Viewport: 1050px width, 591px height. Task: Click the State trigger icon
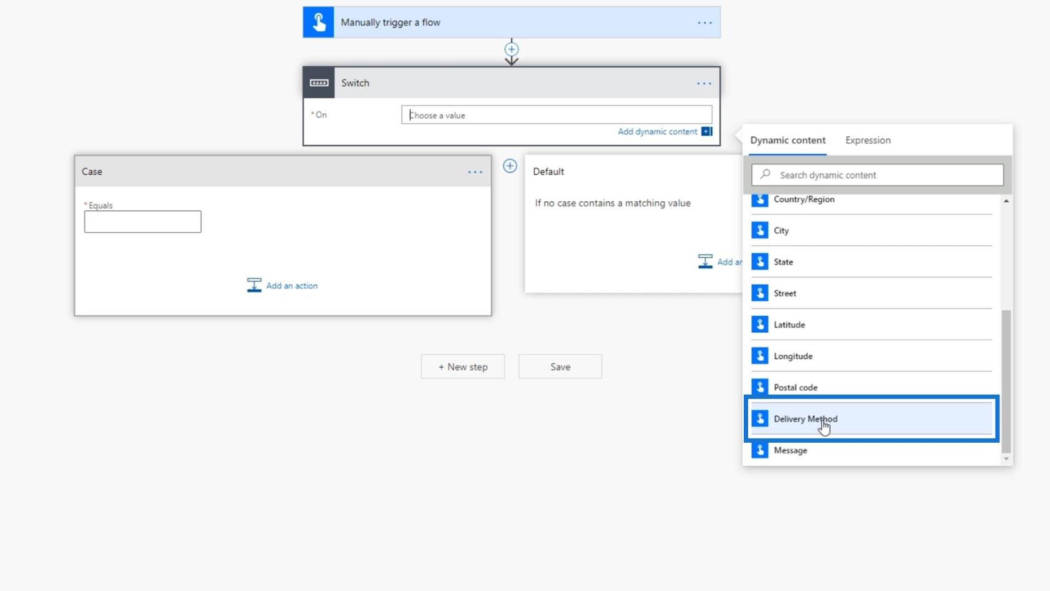[x=759, y=261]
